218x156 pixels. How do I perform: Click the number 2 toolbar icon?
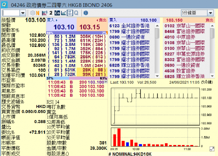point(51,13)
